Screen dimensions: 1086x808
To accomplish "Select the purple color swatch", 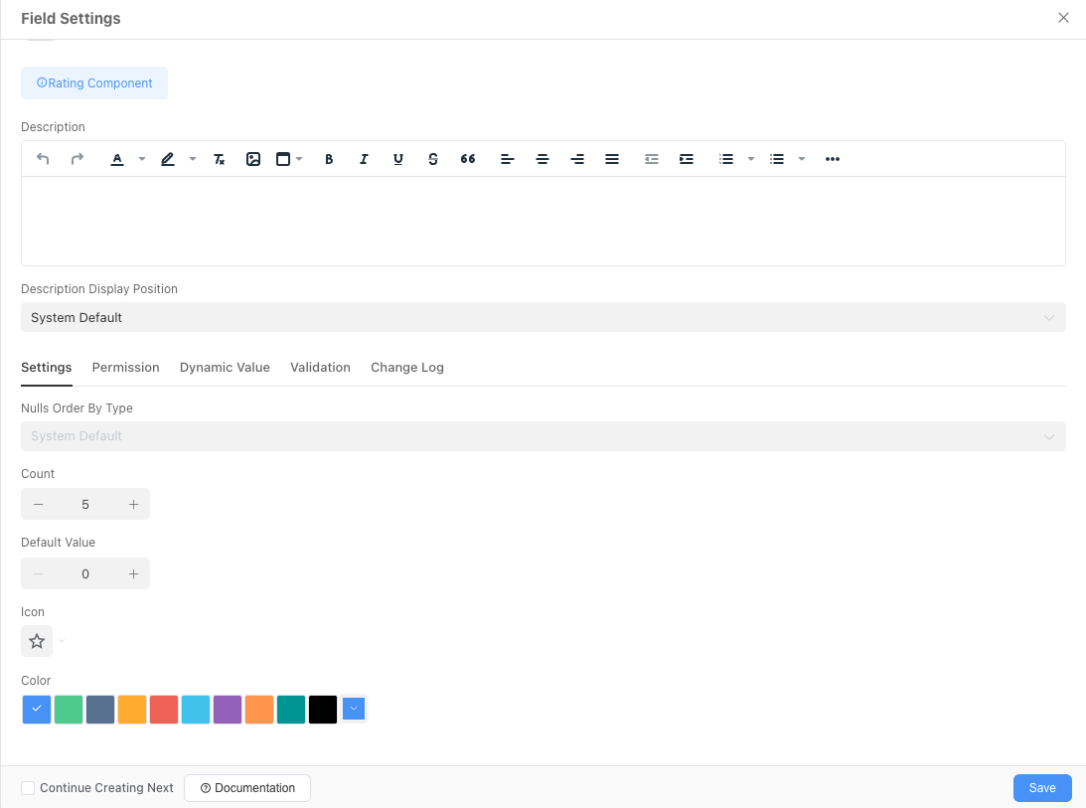I will pyautogui.click(x=228, y=710).
